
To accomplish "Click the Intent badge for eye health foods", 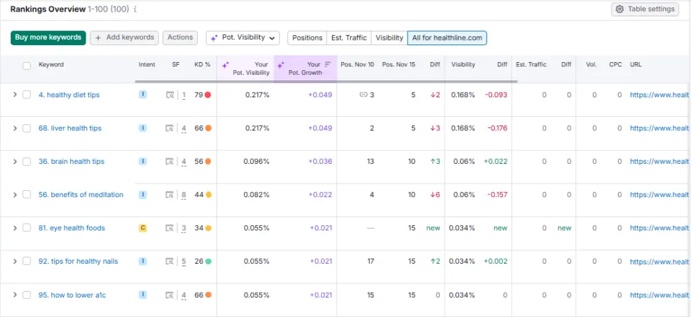I will (142, 228).
